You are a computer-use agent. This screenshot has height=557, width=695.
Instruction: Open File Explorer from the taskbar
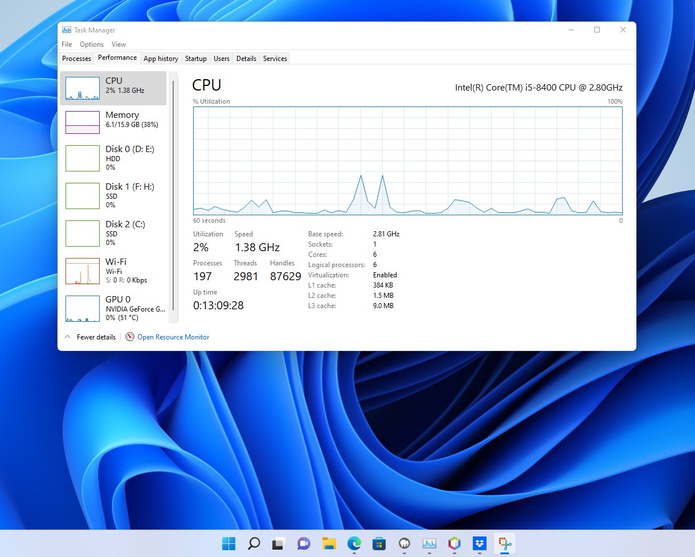[x=329, y=543]
